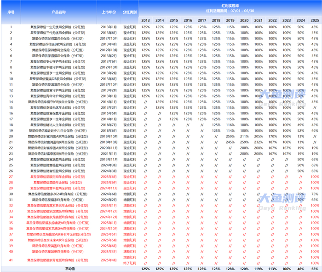
Task: Click the '2024年11月' launch date cell
Action: click(109, 188)
